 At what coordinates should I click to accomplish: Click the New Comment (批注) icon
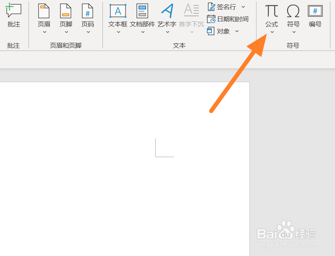13,10
